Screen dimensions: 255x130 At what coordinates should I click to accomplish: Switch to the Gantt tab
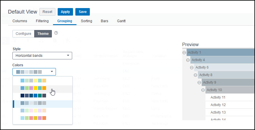click(121, 21)
